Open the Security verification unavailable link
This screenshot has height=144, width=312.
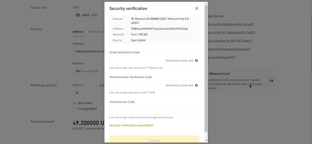pos(131,125)
